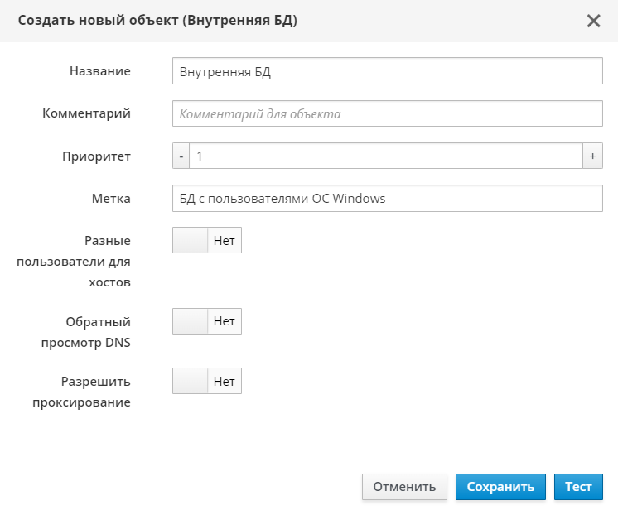Click the empty Комментарий input field
This screenshot has width=618, height=515.
point(387,113)
